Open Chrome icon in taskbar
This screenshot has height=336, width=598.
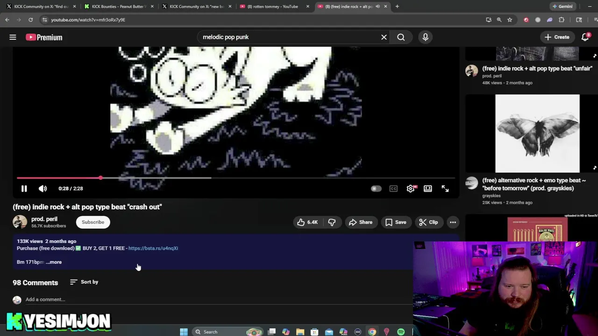372,332
